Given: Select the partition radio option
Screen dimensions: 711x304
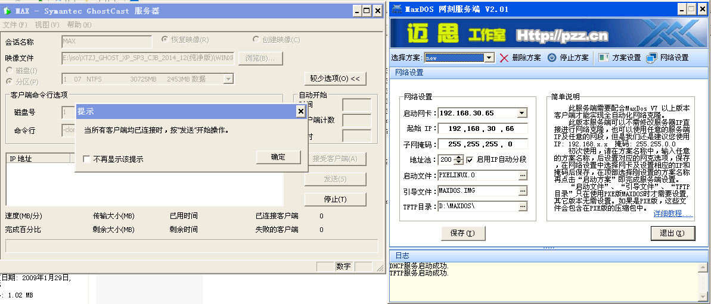Looking at the screenshot, I should point(9,82).
